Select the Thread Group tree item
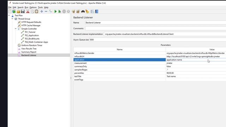Screen dimensions: 226x127 pyautogui.click(x=24, y=19)
